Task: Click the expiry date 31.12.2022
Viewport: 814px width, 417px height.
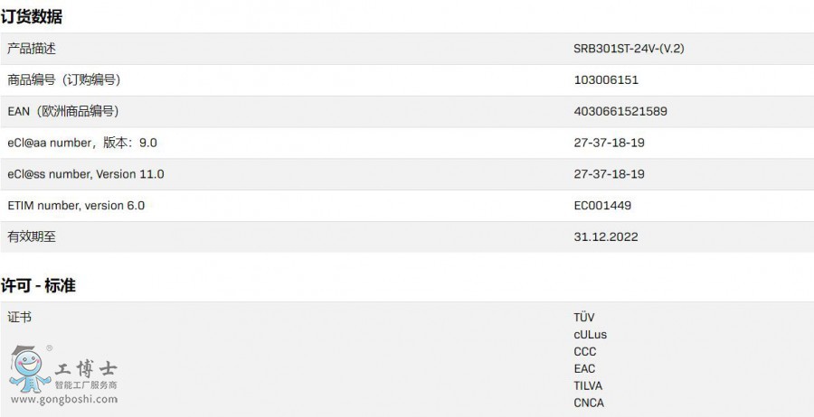Action: tap(606, 236)
